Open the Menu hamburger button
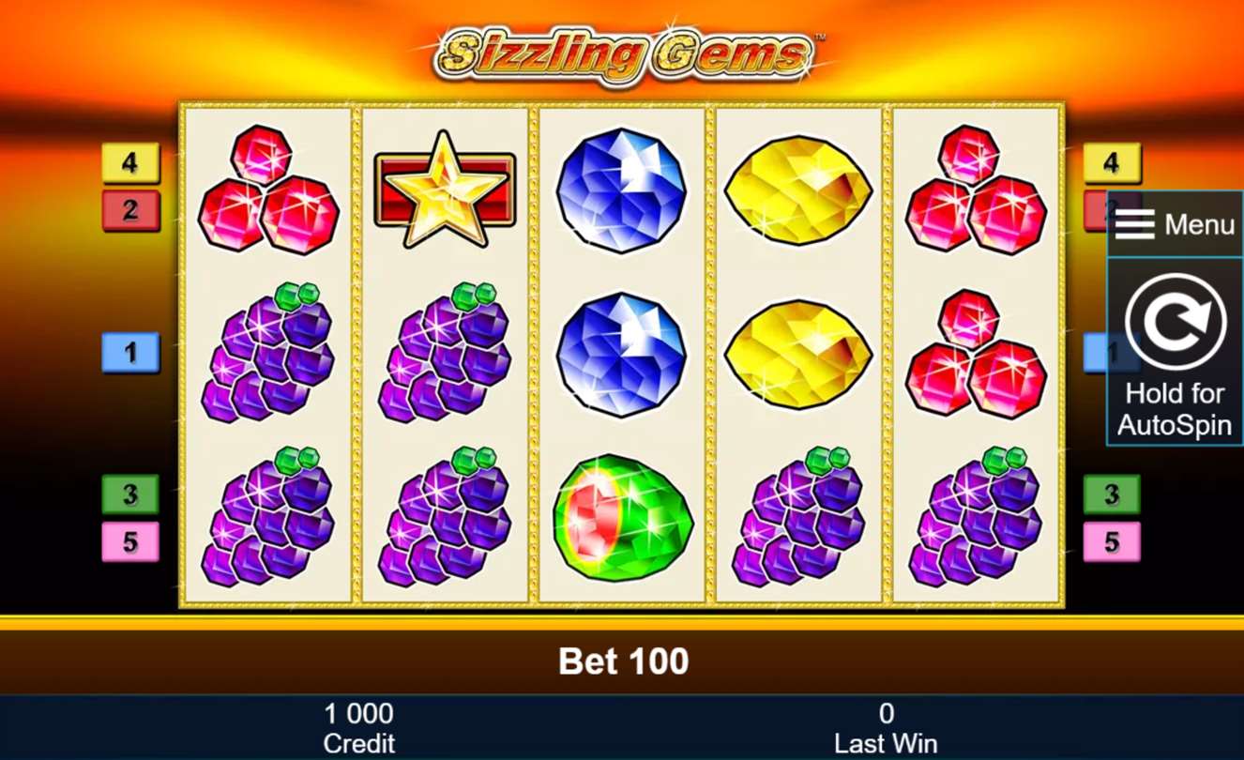1244x760 pixels. click(x=1175, y=224)
